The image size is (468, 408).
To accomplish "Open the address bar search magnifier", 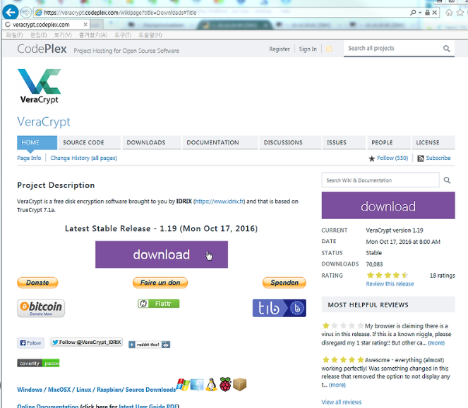I will (x=413, y=13).
